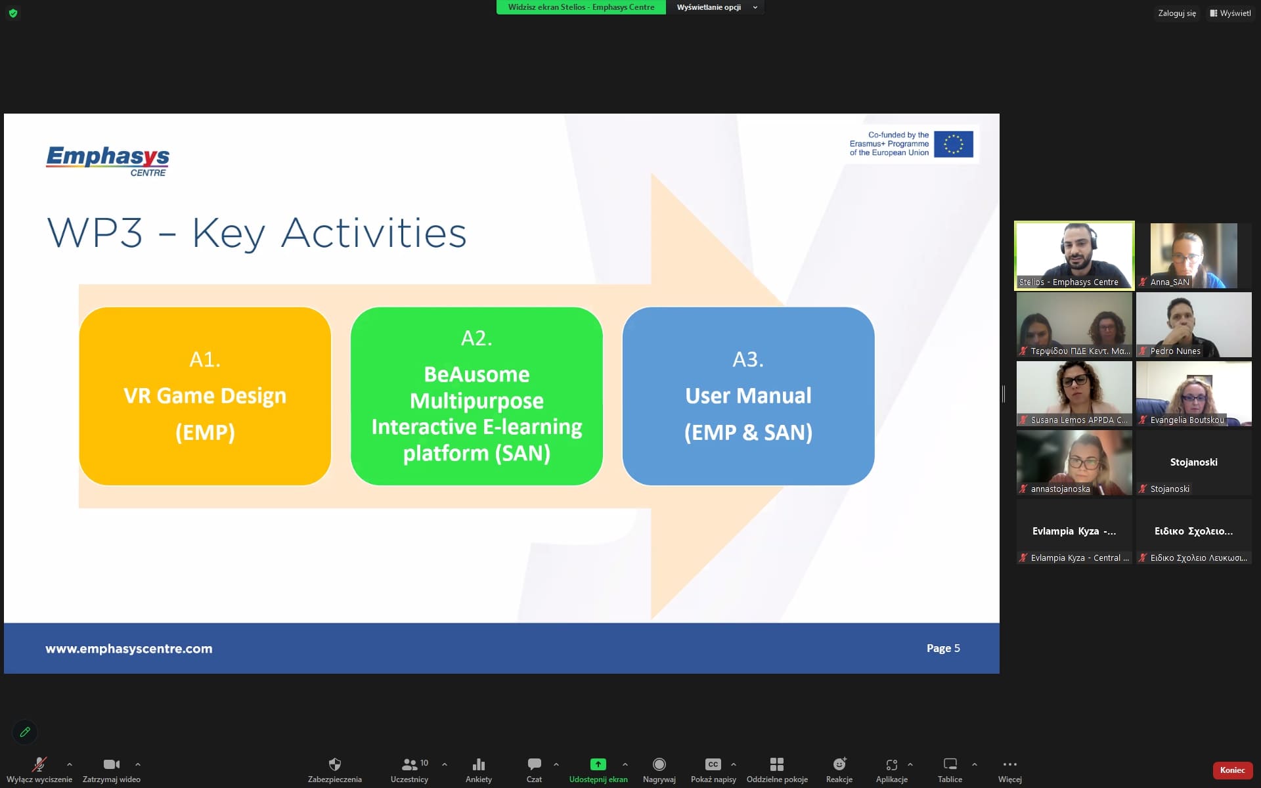Click muted mic icon on Evangelia Boutskou tile
This screenshot has height=788, width=1261.
[x=1143, y=420]
